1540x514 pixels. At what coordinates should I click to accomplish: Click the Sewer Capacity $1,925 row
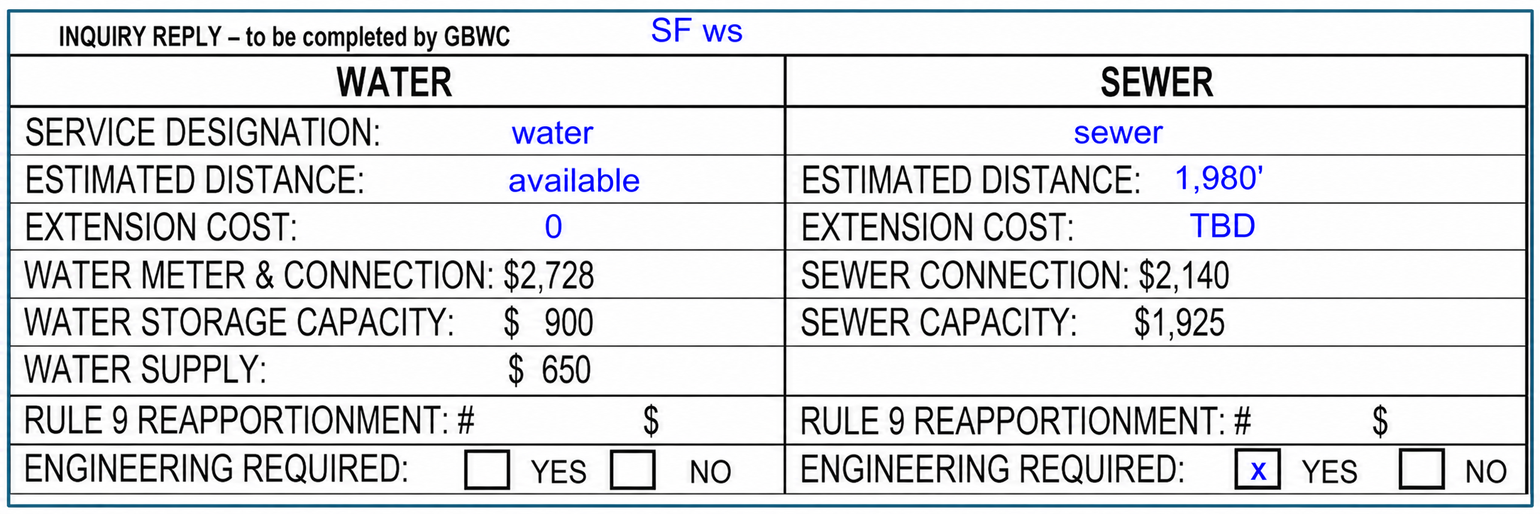(x=1156, y=323)
